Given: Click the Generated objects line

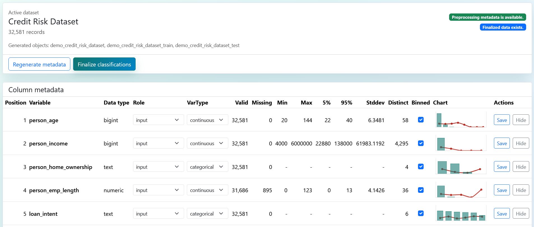Looking at the screenshot, I should [124, 45].
